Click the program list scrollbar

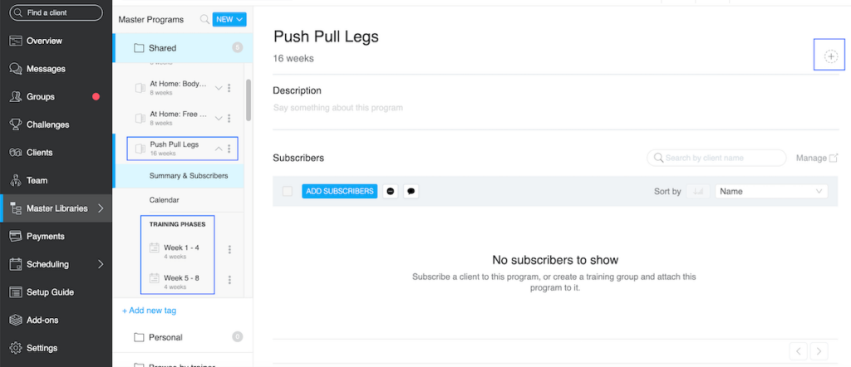248,100
